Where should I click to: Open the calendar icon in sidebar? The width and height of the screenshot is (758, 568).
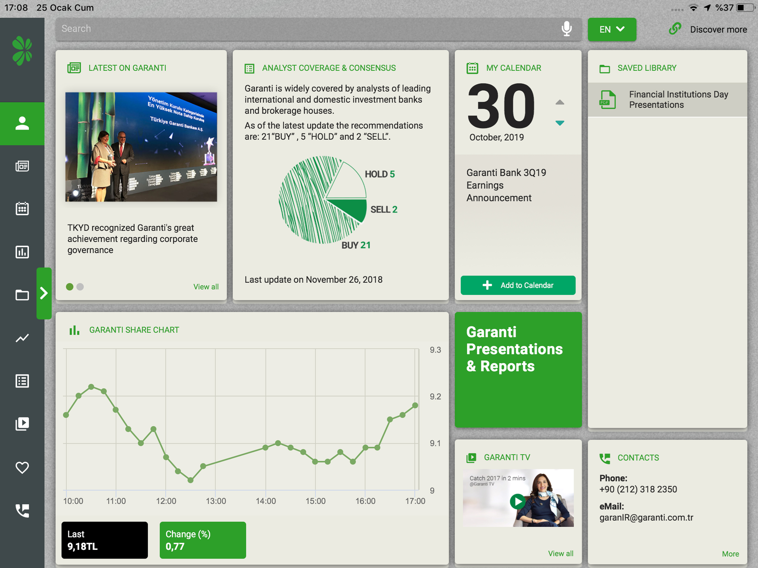click(x=22, y=209)
